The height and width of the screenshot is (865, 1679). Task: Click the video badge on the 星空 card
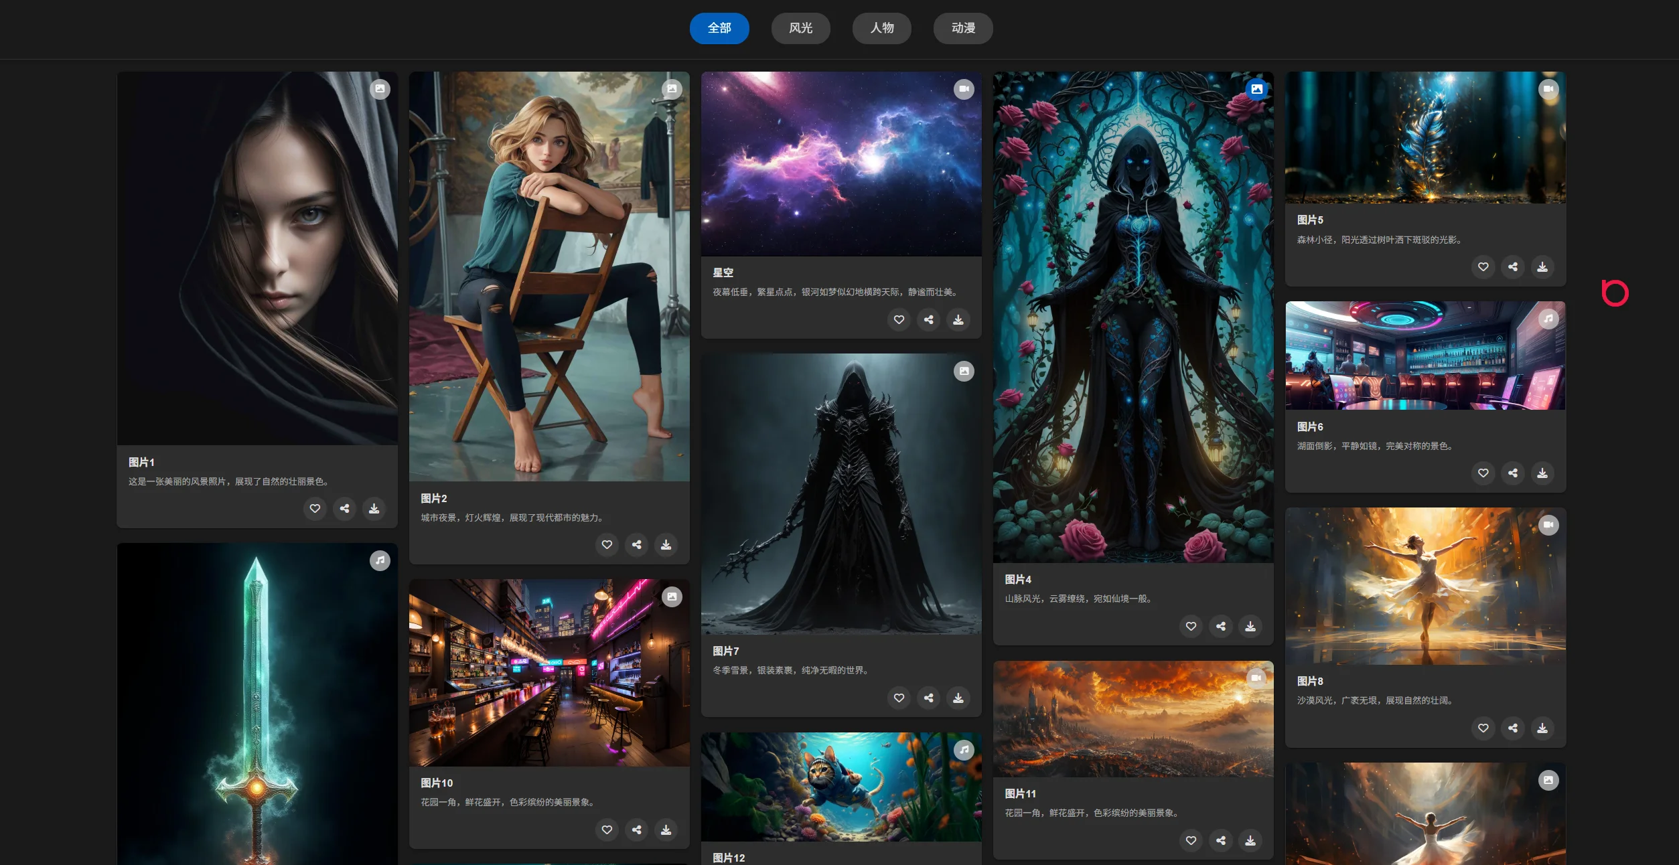[964, 89]
